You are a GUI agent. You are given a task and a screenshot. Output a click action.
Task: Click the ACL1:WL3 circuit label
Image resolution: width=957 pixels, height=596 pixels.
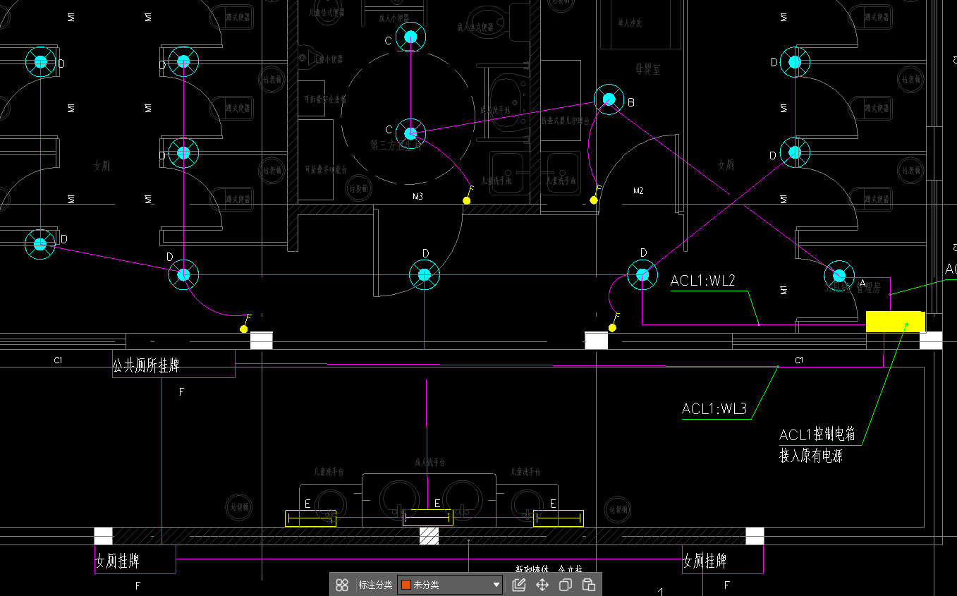point(714,409)
